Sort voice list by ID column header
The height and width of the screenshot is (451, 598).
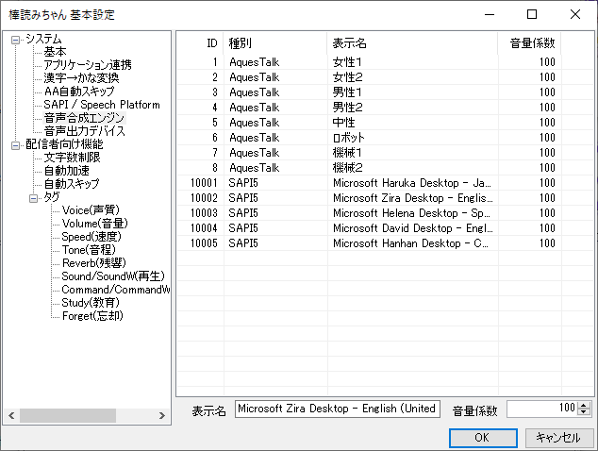200,43
